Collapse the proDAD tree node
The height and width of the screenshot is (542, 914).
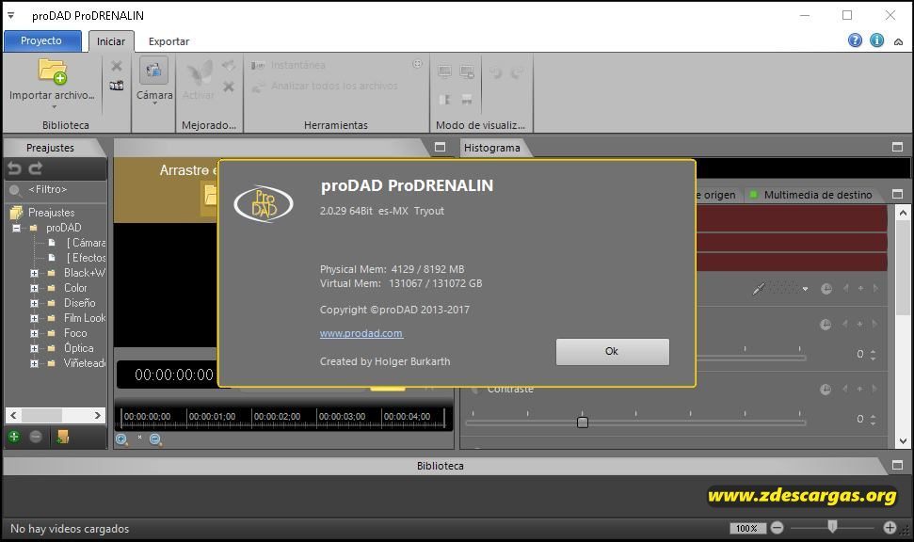pyautogui.click(x=16, y=228)
